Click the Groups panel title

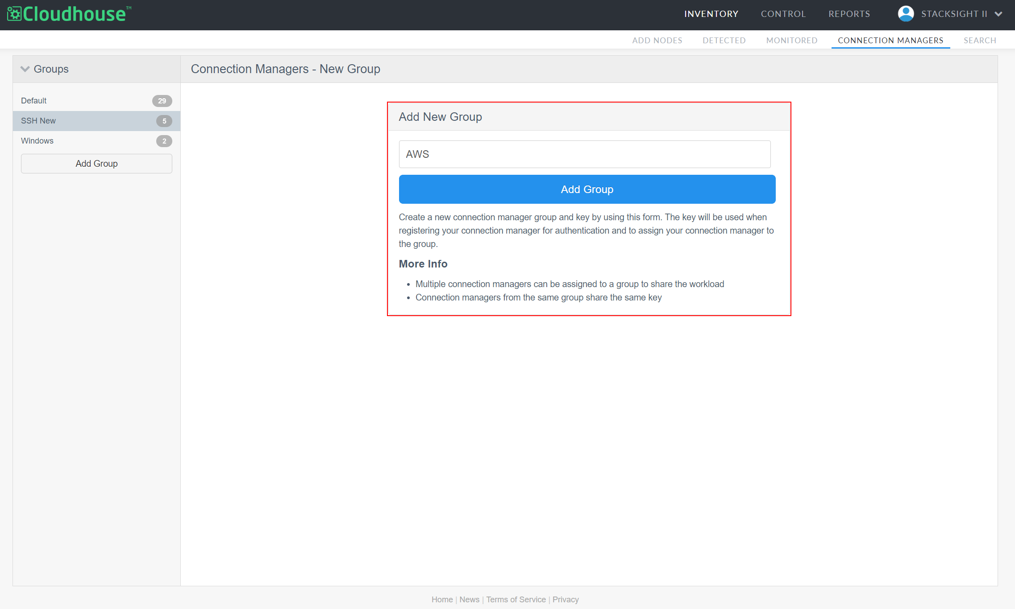[51, 69]
